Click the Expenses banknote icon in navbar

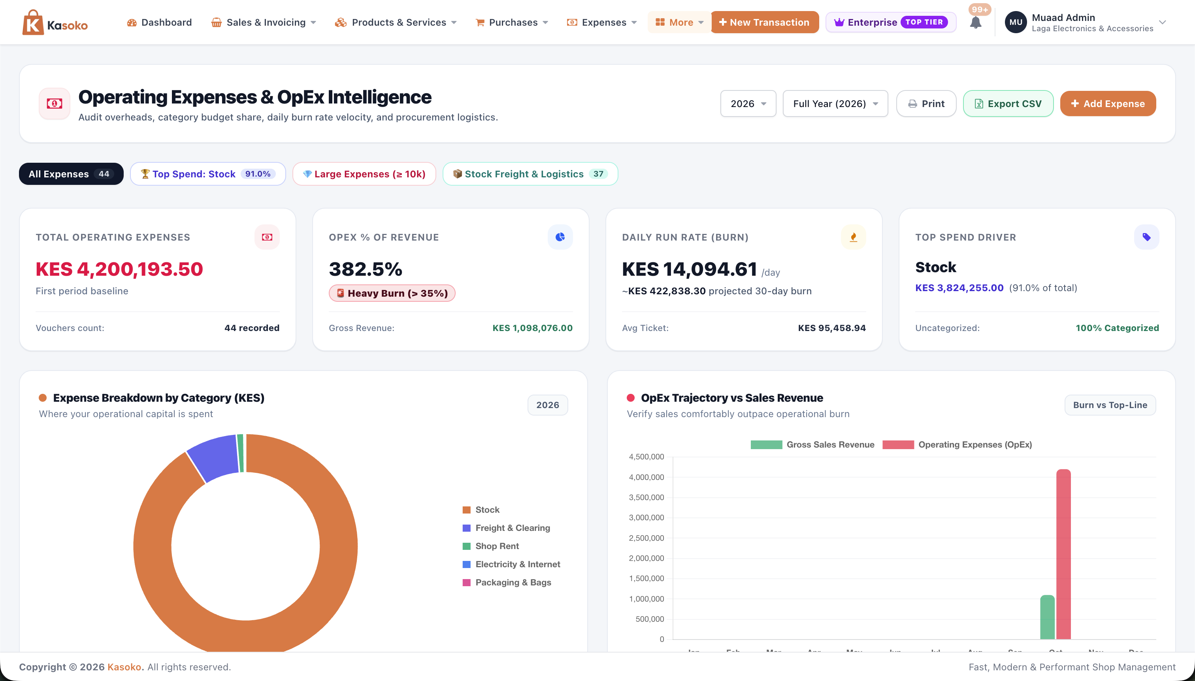coord(572,23)
